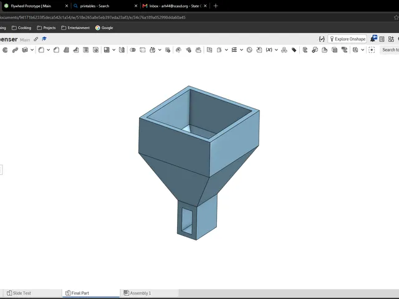Select the Composite part three-circles icon
Viewport: 399px width, 299px height.
(284, 50)
